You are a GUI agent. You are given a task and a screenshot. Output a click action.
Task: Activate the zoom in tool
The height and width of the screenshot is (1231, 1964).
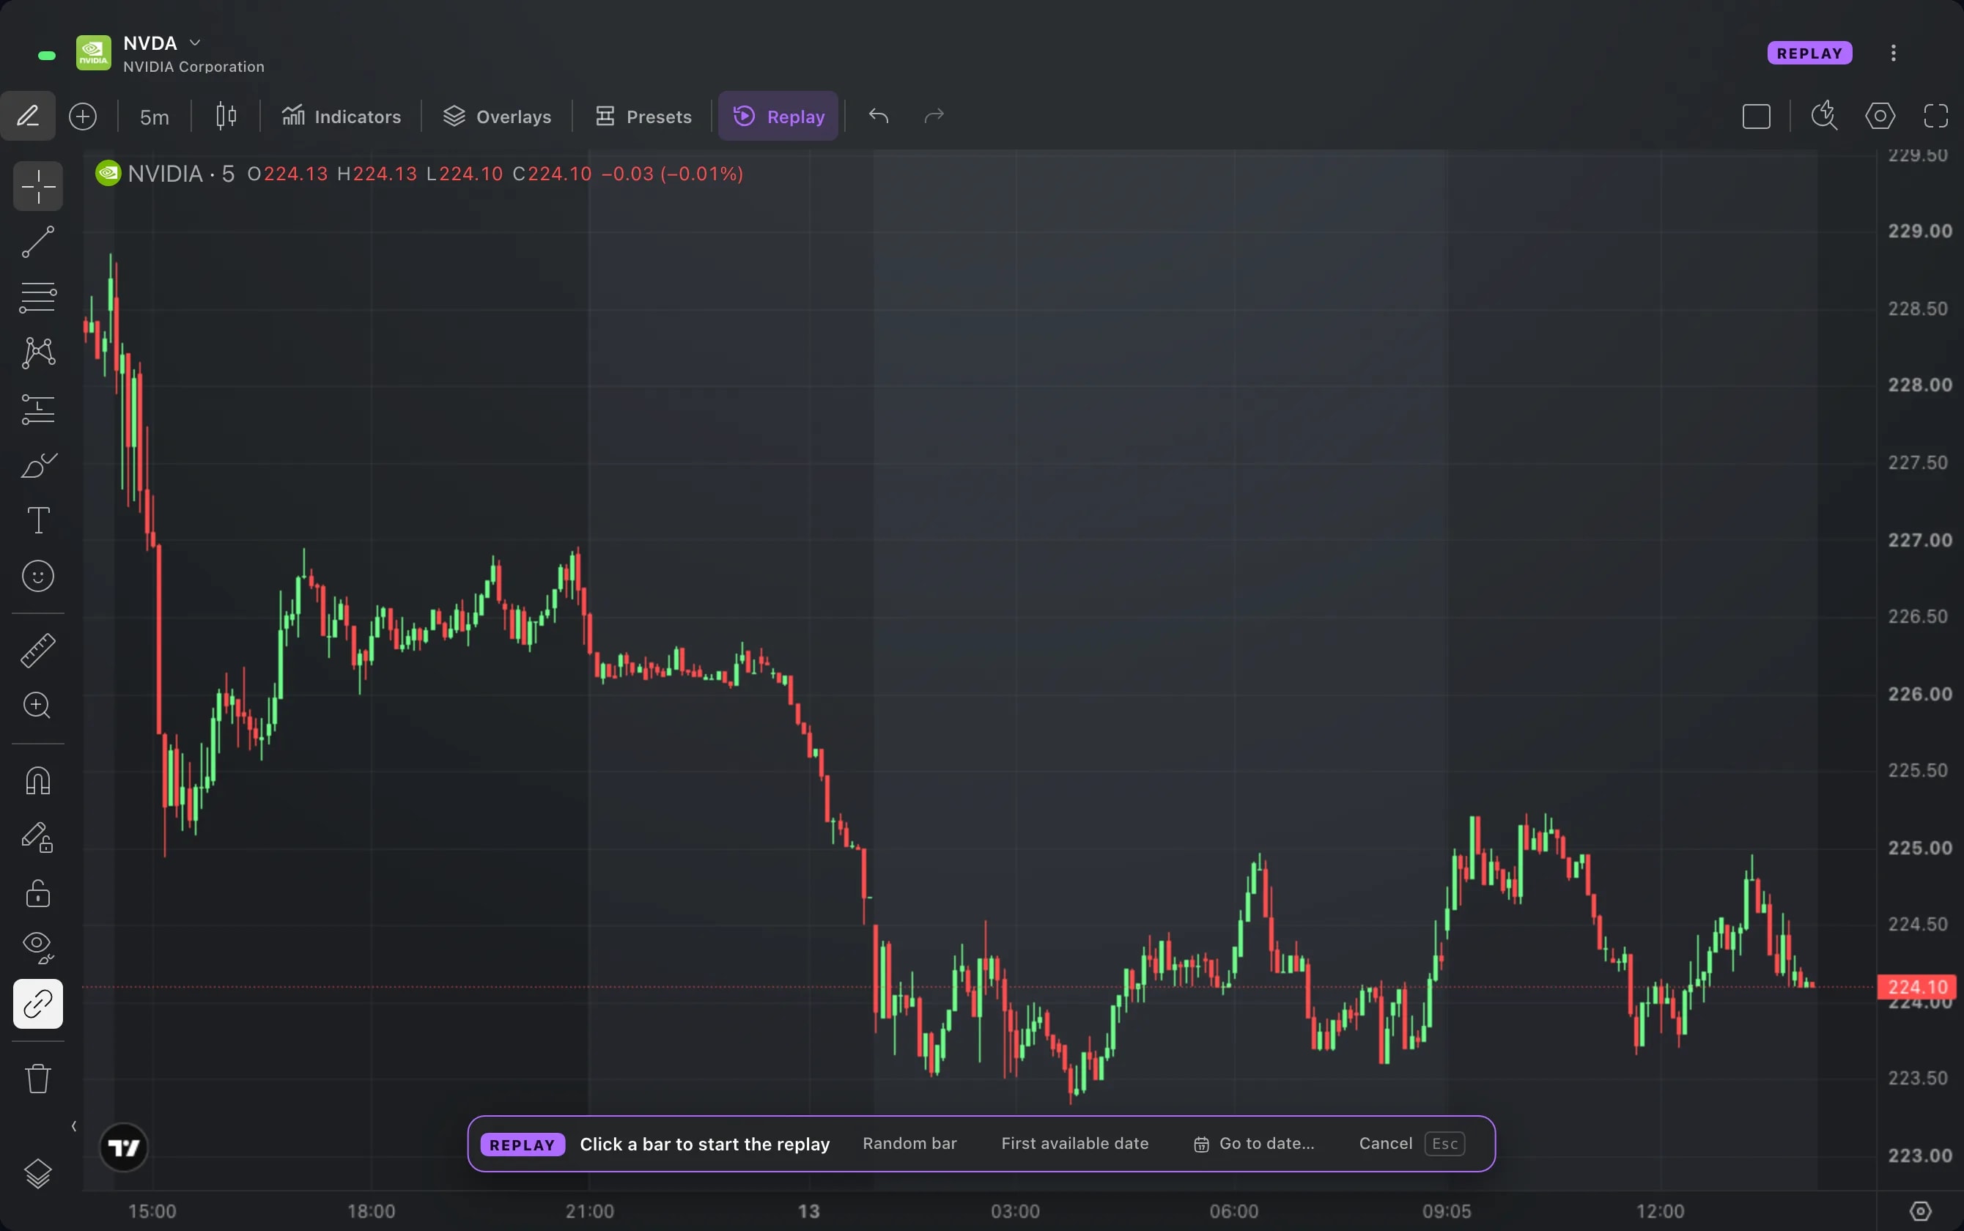[x=37, y=705]
